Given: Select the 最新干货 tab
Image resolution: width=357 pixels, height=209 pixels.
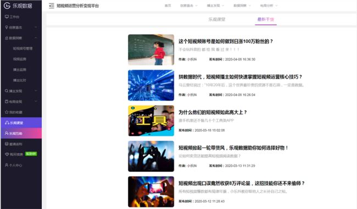Looking at the screenshot, I should point(266,19).
